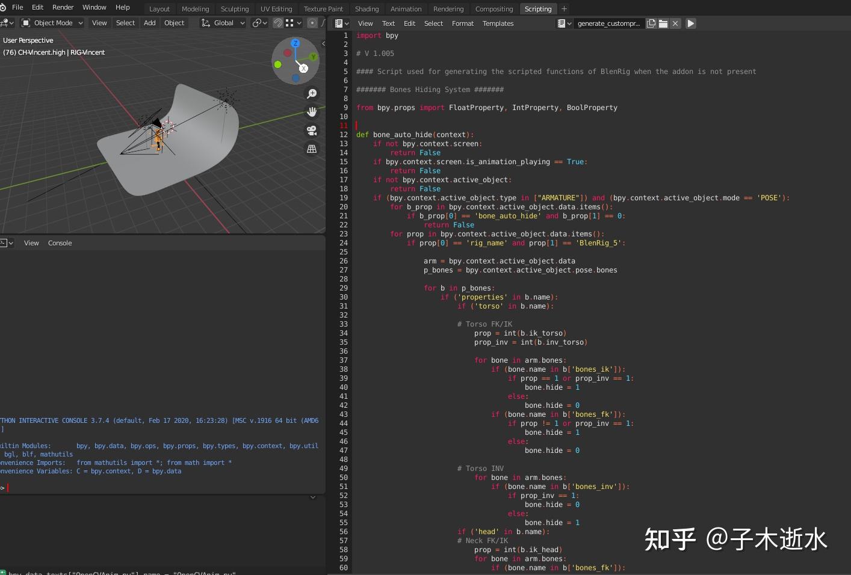The height and width of the screenshot is (575, 851).
Task: Switch to the Scripting workspace tab
Action: coord(537,8)
